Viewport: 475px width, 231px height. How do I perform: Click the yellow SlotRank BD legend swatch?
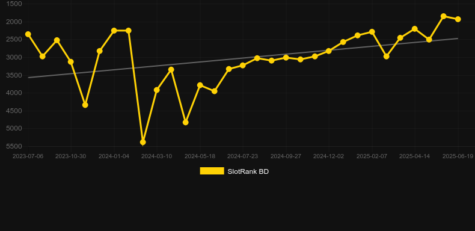[x=212, y=171]
